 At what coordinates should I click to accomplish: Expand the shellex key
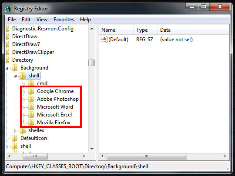pos(15,131)
